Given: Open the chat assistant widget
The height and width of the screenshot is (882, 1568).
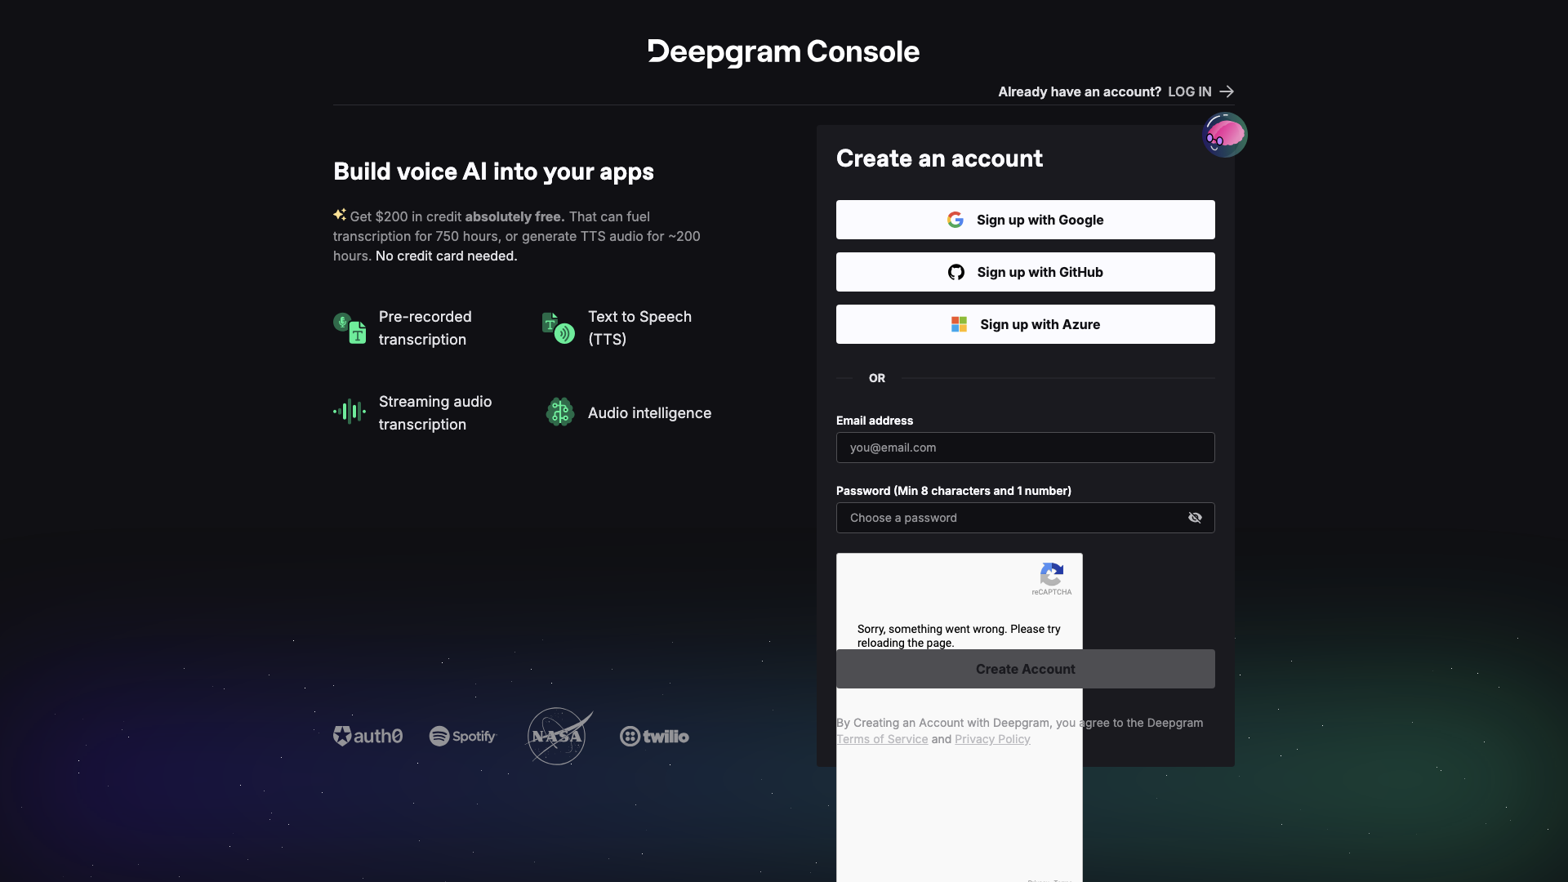Looking at the screenshot, I should click(x=1224, y=135).
